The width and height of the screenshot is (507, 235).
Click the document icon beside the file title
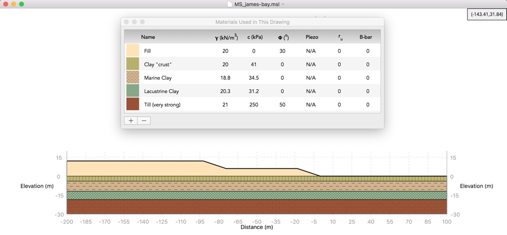pyautogui.click(x=229, y=4)
